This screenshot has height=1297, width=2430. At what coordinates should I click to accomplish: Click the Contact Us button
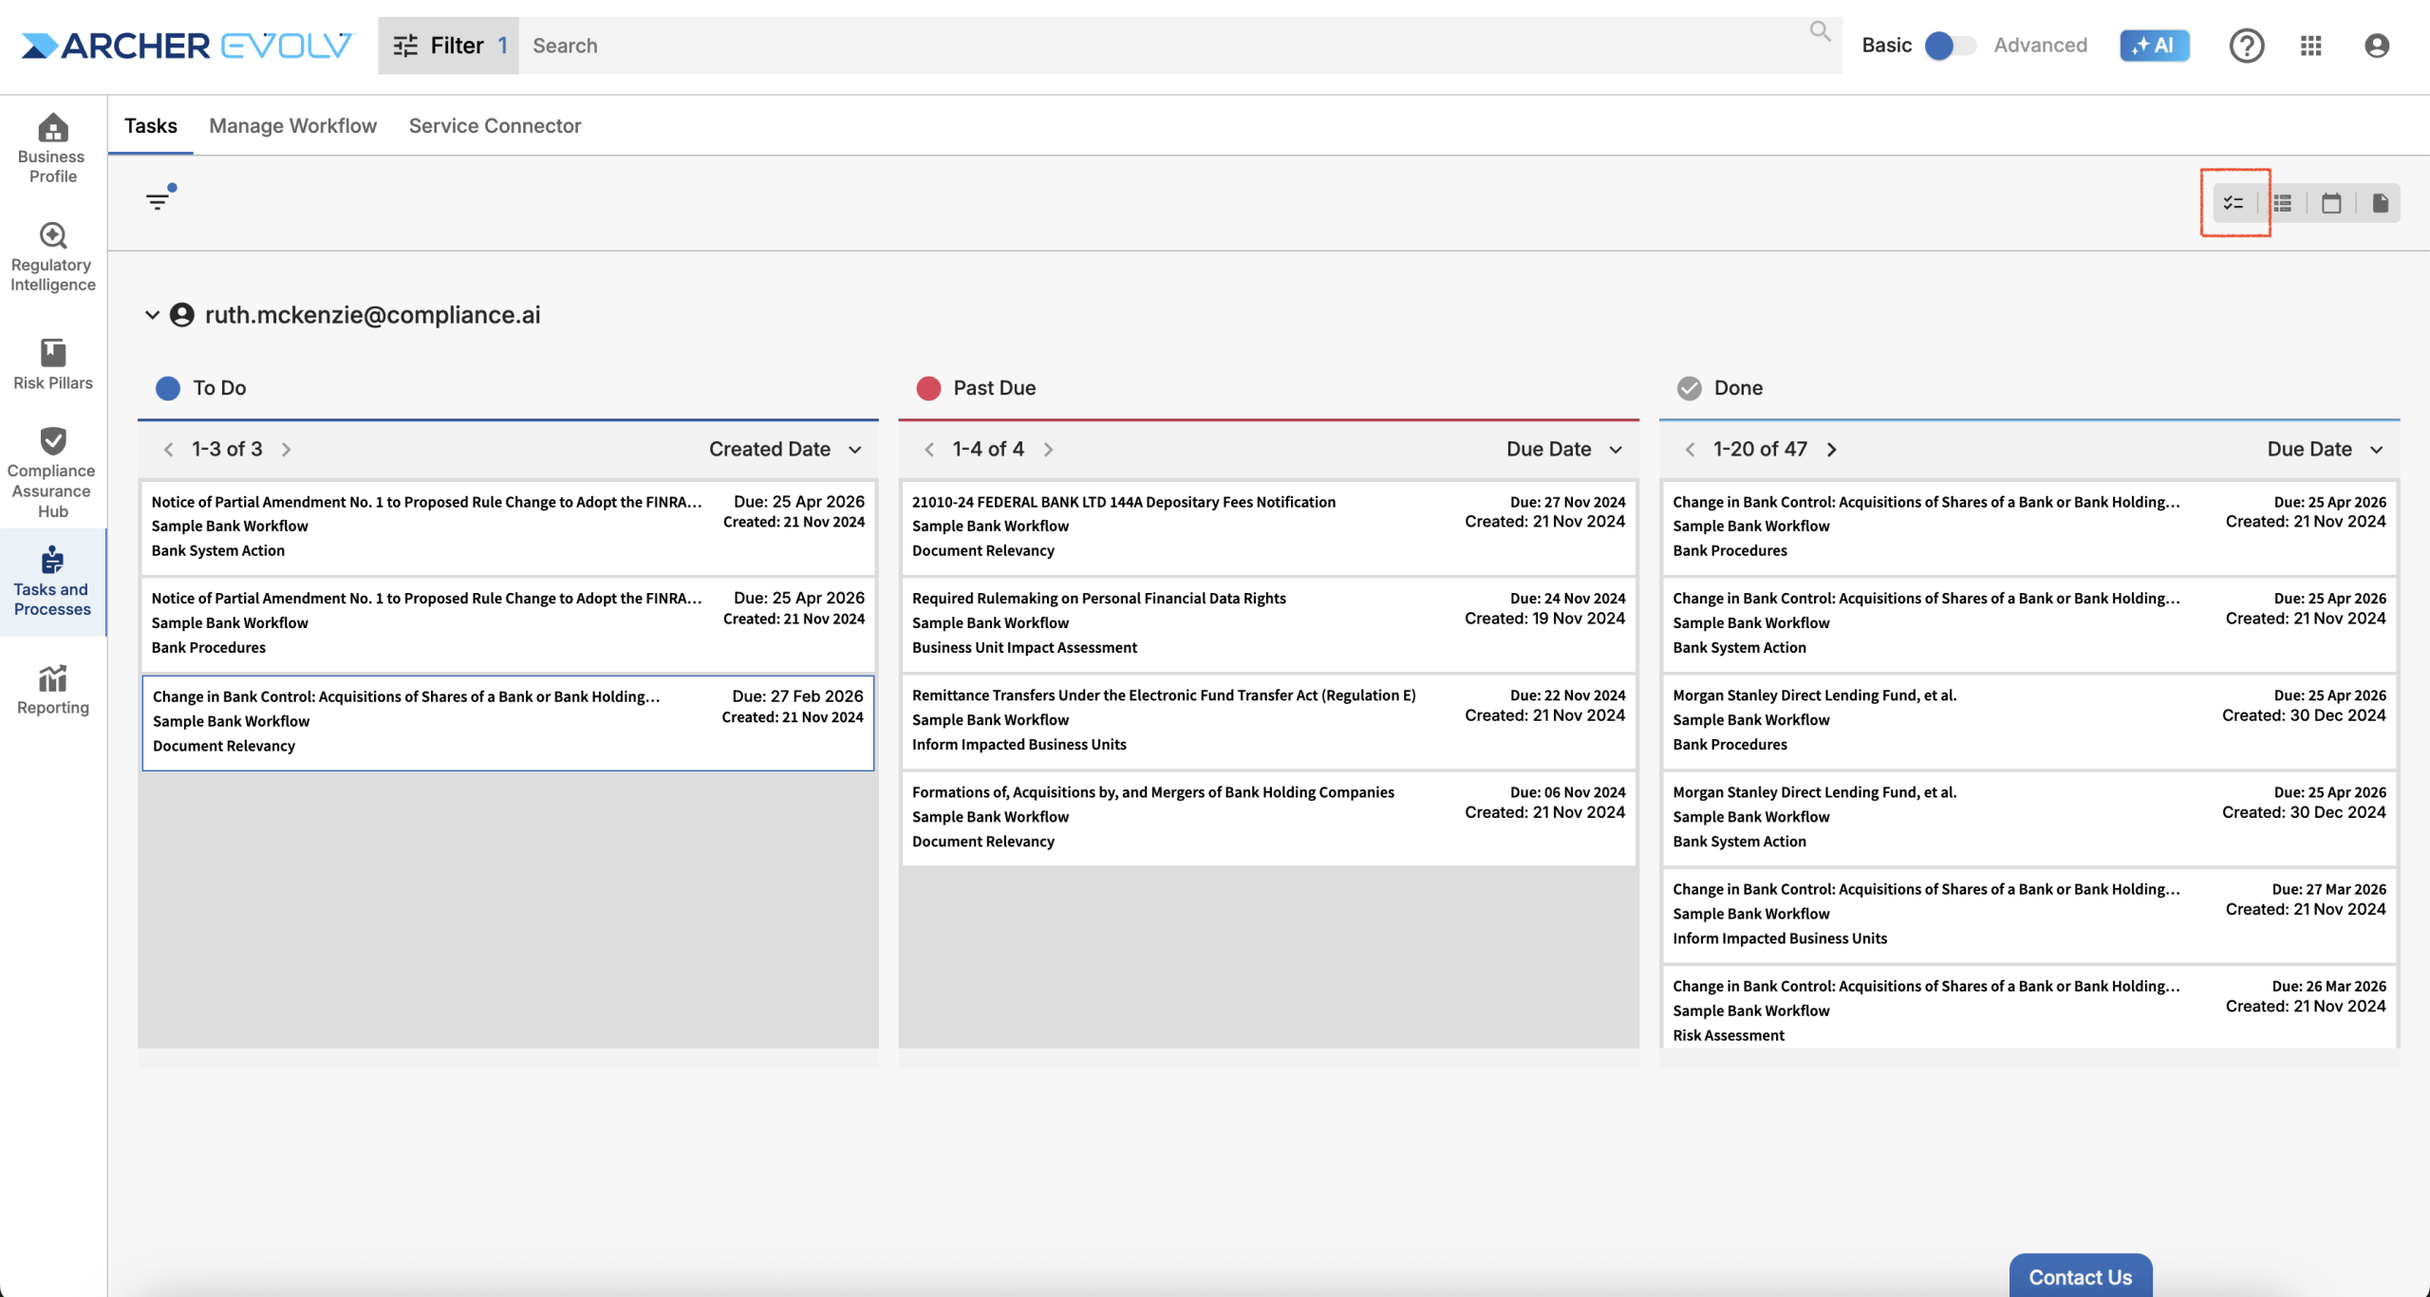[2080, 1276]
